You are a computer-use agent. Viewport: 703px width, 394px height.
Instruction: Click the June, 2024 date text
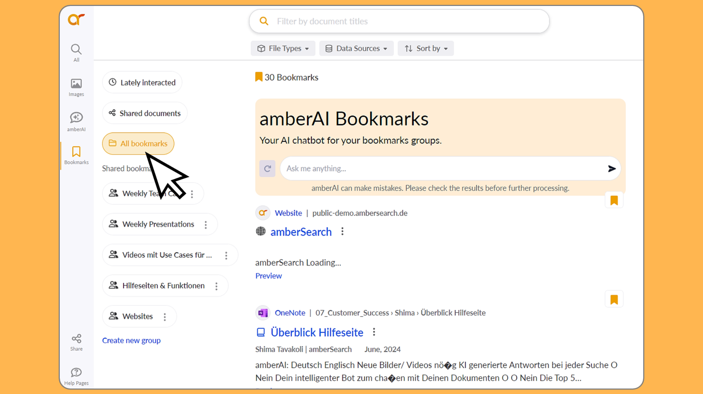pyautogui.click(x=383, y=349)
